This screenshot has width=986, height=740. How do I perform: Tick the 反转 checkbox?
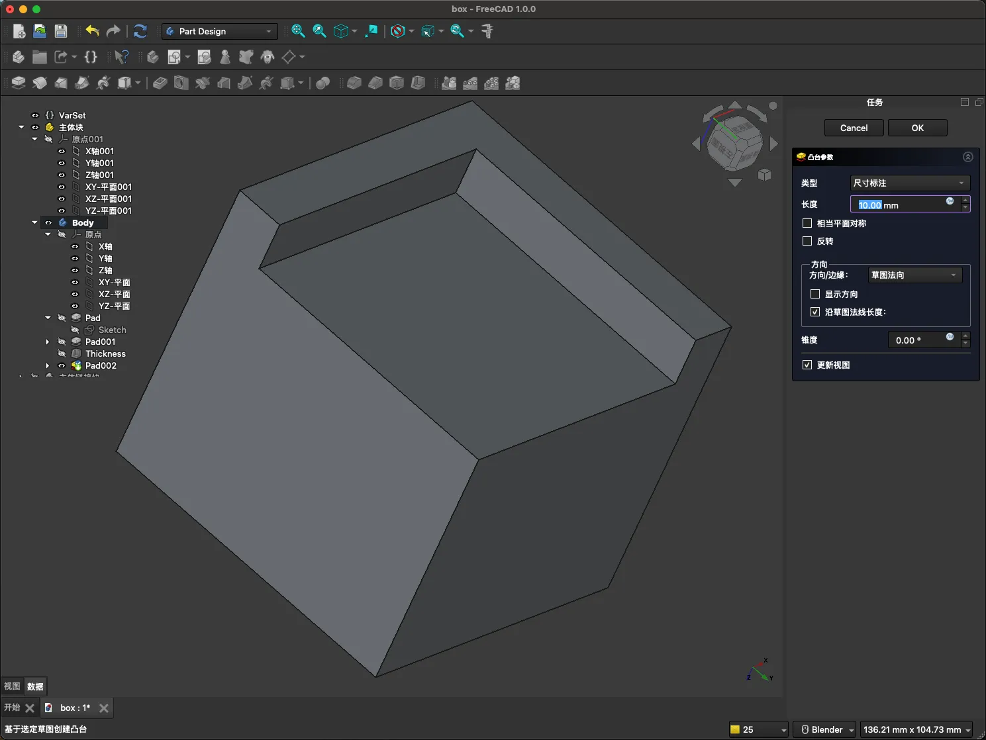tap(807, 241)
